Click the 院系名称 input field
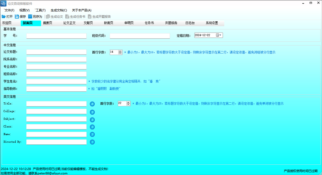 [x=56, y=59]
